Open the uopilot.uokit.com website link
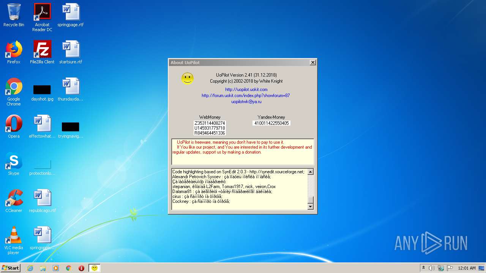The image size is (486, 273). coord(246,89)
